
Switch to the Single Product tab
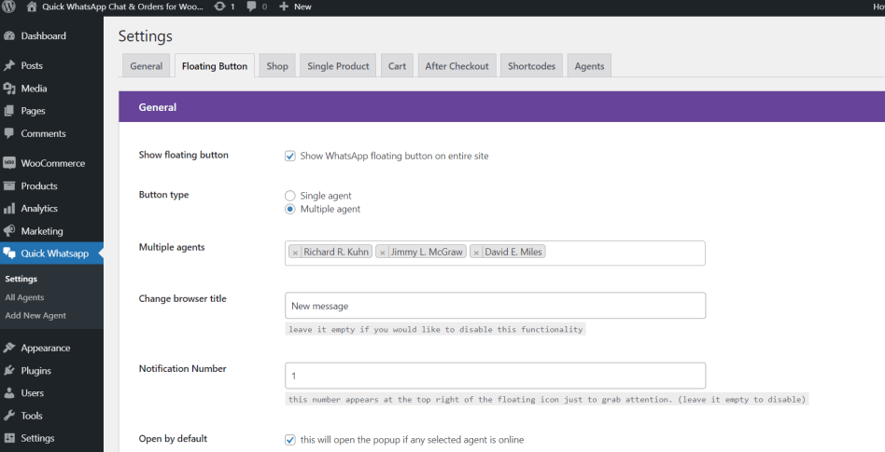339,66
